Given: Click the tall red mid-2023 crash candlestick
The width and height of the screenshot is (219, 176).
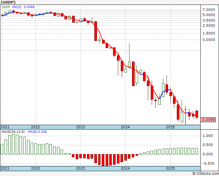Looking at the screenshot, I should (x=96, y=31).
